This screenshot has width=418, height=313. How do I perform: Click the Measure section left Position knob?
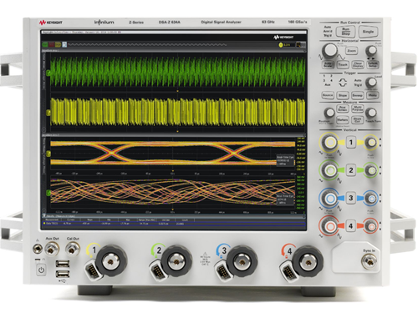tap(329, 113)
